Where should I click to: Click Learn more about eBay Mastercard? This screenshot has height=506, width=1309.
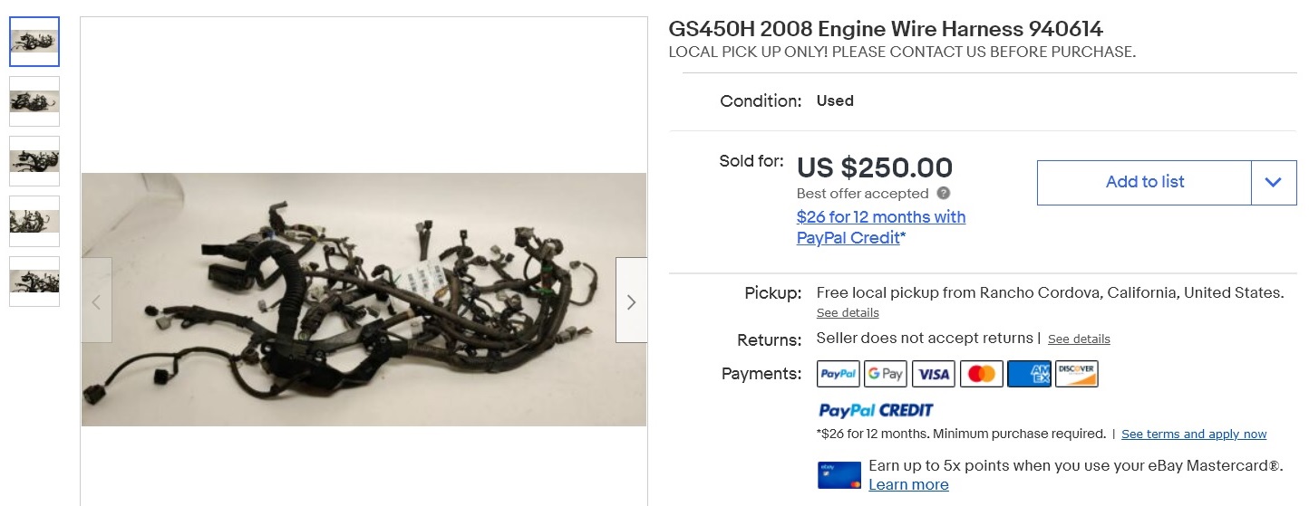(x=908, y=485)
